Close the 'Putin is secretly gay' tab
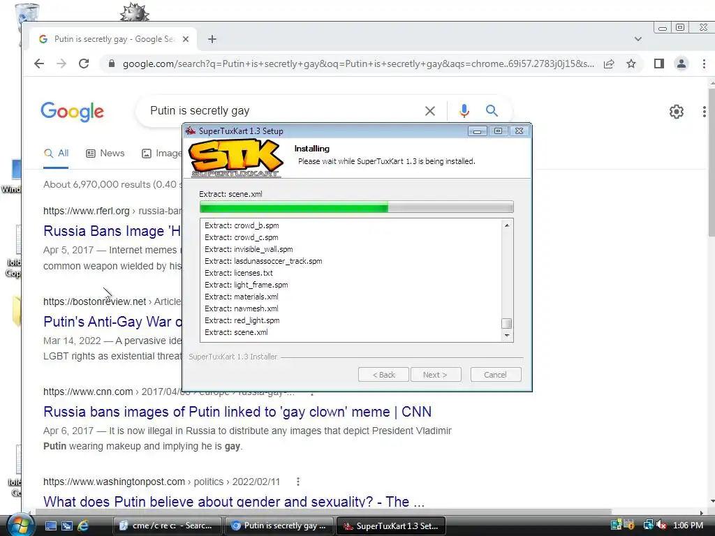The height and width of the screenshot is (536, 715). point(186,39)
